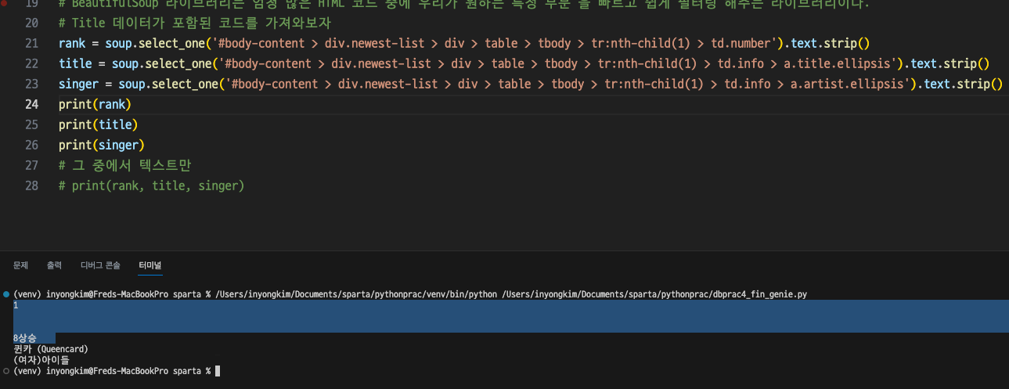
Task: Click line number 28 in the gutter
Action: pyautogui.click(x=31, y=185)
